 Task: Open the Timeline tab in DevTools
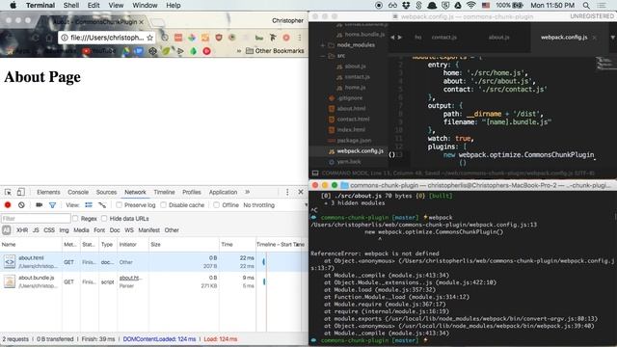point(164,192)
